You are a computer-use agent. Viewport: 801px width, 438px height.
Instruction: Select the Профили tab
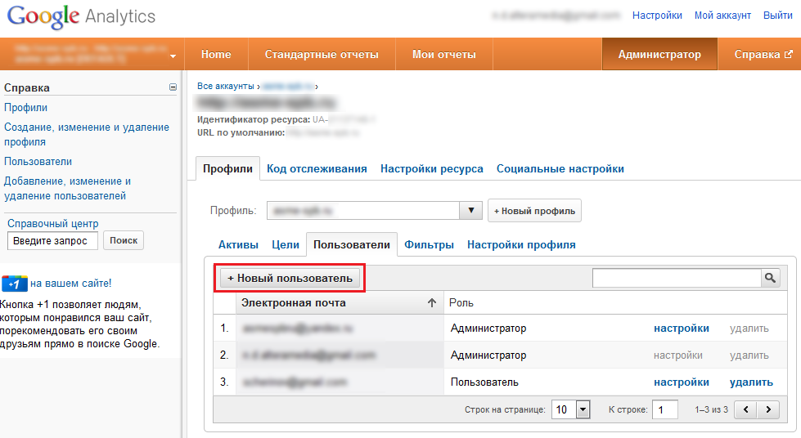pyautogui.click(x=227, y=169)
